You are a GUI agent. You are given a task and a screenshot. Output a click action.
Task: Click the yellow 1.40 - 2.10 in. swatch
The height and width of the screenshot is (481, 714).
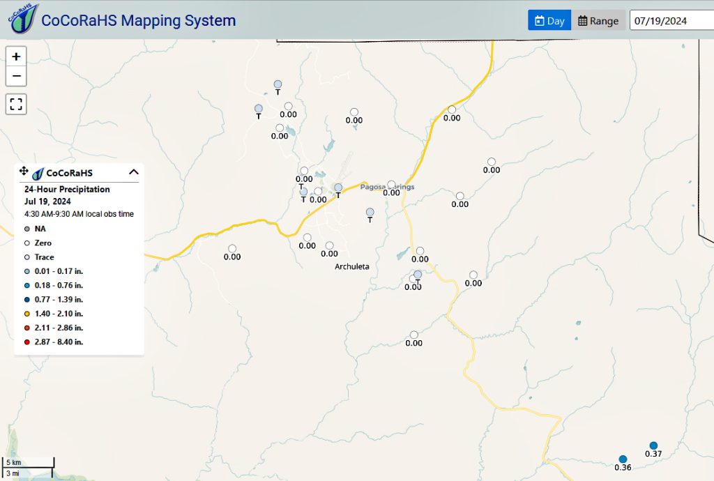27,314
